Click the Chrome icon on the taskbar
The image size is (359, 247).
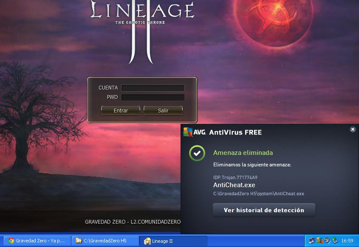click(11, 241)
